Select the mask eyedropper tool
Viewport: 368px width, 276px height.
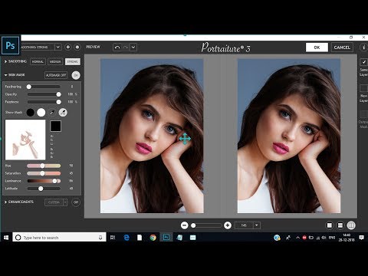tap(52, 113)
